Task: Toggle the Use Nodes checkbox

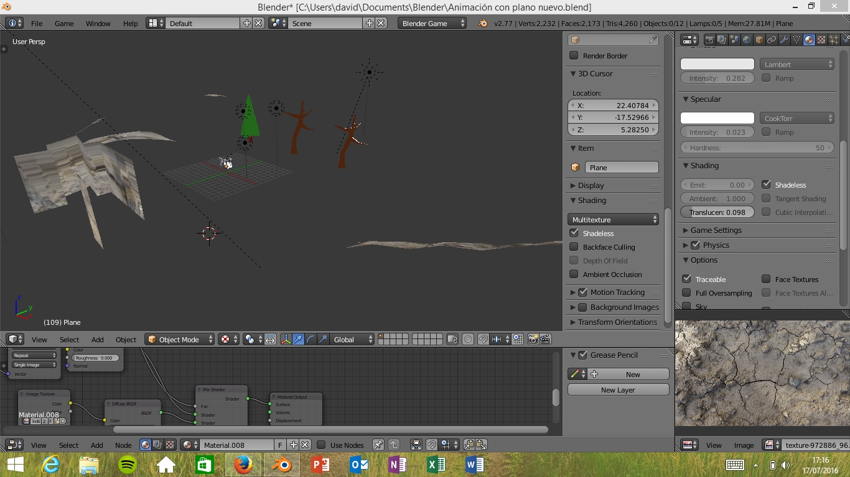Action: (x=322, y=445)
